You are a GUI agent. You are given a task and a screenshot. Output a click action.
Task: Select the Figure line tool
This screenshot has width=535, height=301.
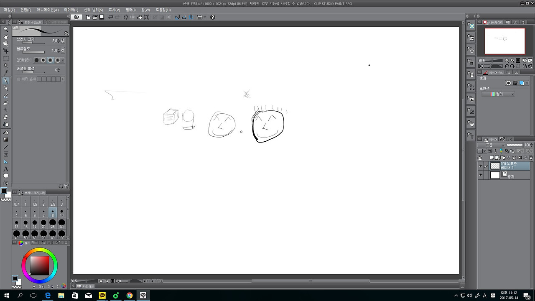pyautogui.click(x=6, y=147)
